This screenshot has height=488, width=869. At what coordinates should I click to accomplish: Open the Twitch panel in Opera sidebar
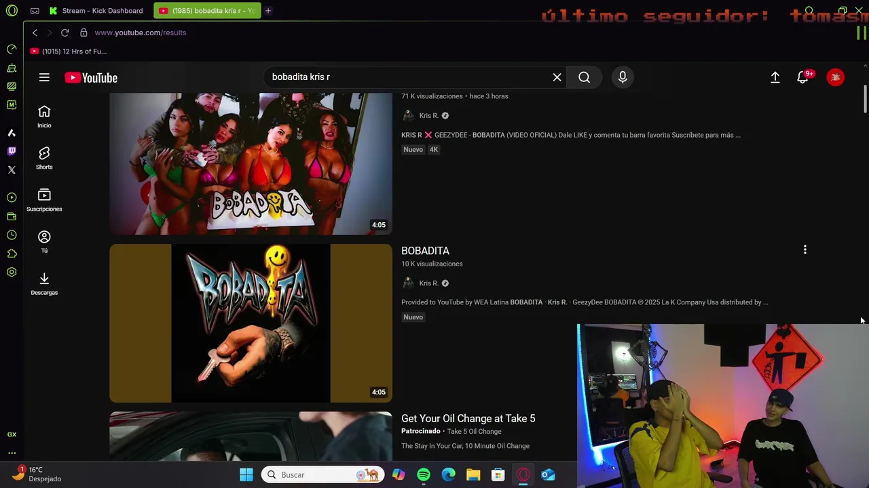pos(12,151)
